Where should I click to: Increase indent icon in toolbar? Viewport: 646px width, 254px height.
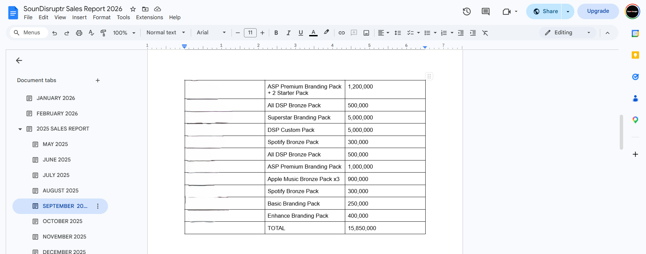[x=473, y=33]
